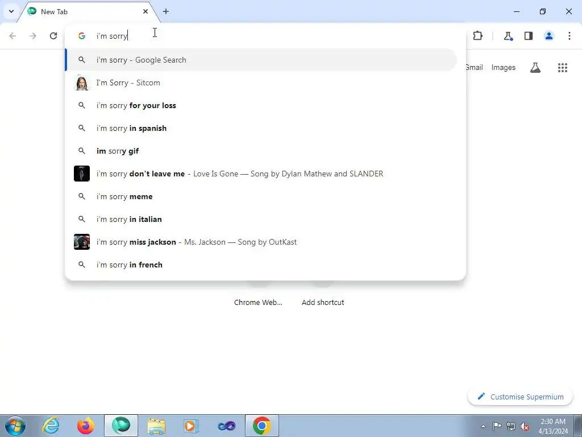The image size is (582, 437).
Task: Expand the tab search dropdown arrow
Action: 11,11
